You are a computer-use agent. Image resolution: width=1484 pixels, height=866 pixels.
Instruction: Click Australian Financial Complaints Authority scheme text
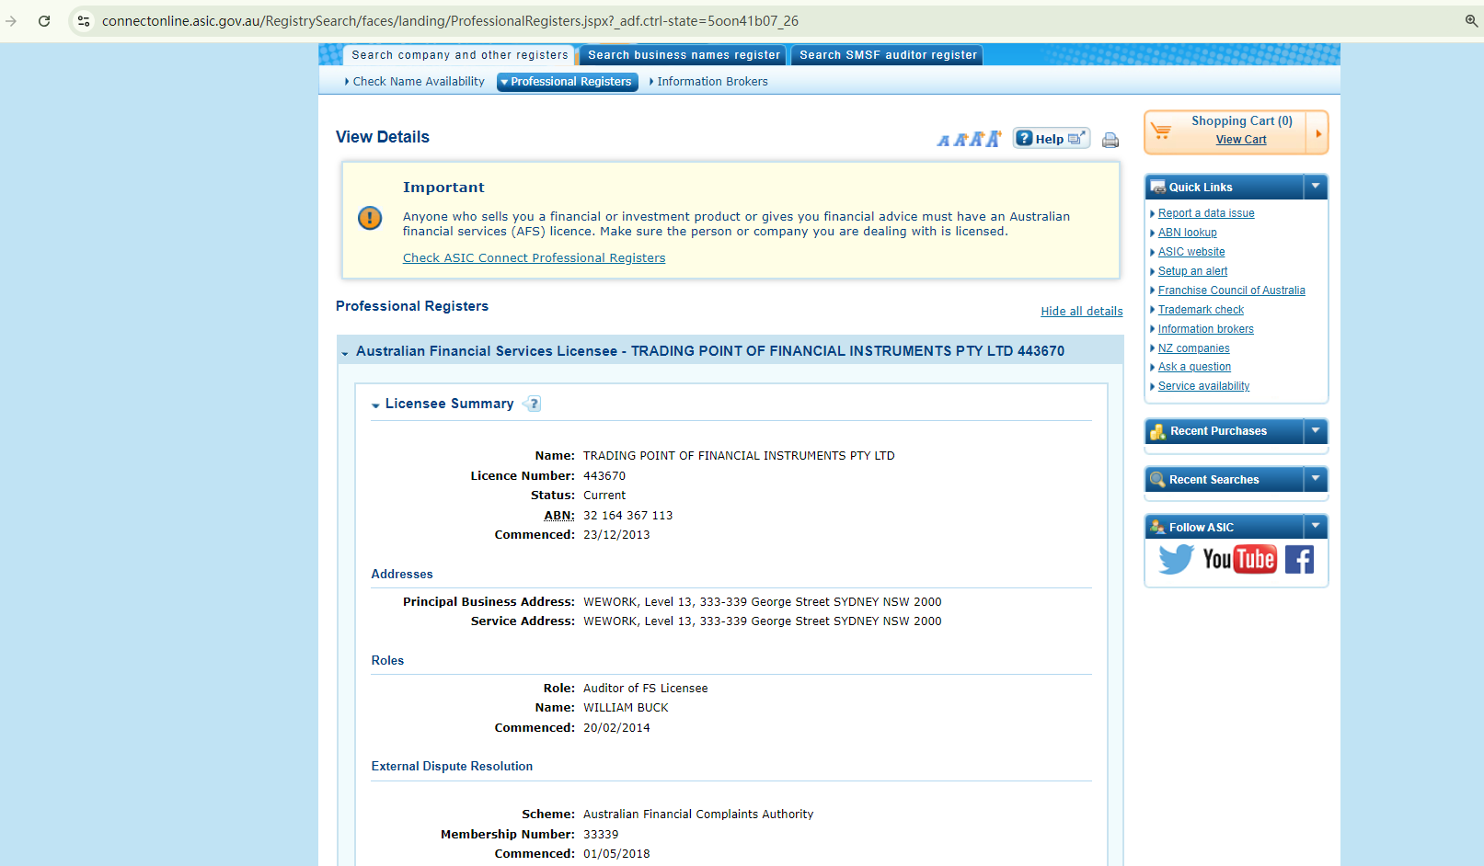coord(698,815)
